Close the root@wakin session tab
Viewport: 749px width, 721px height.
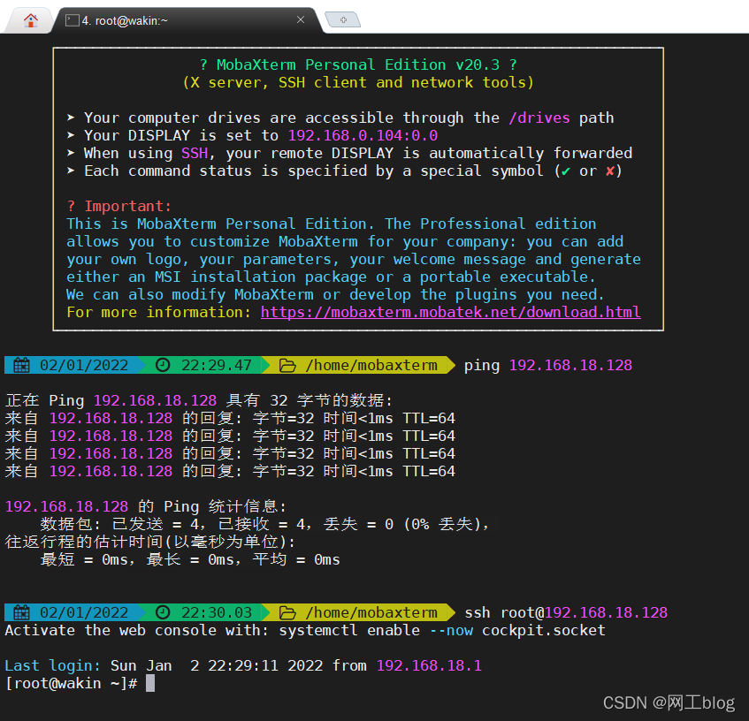click(x=301, y=19)
